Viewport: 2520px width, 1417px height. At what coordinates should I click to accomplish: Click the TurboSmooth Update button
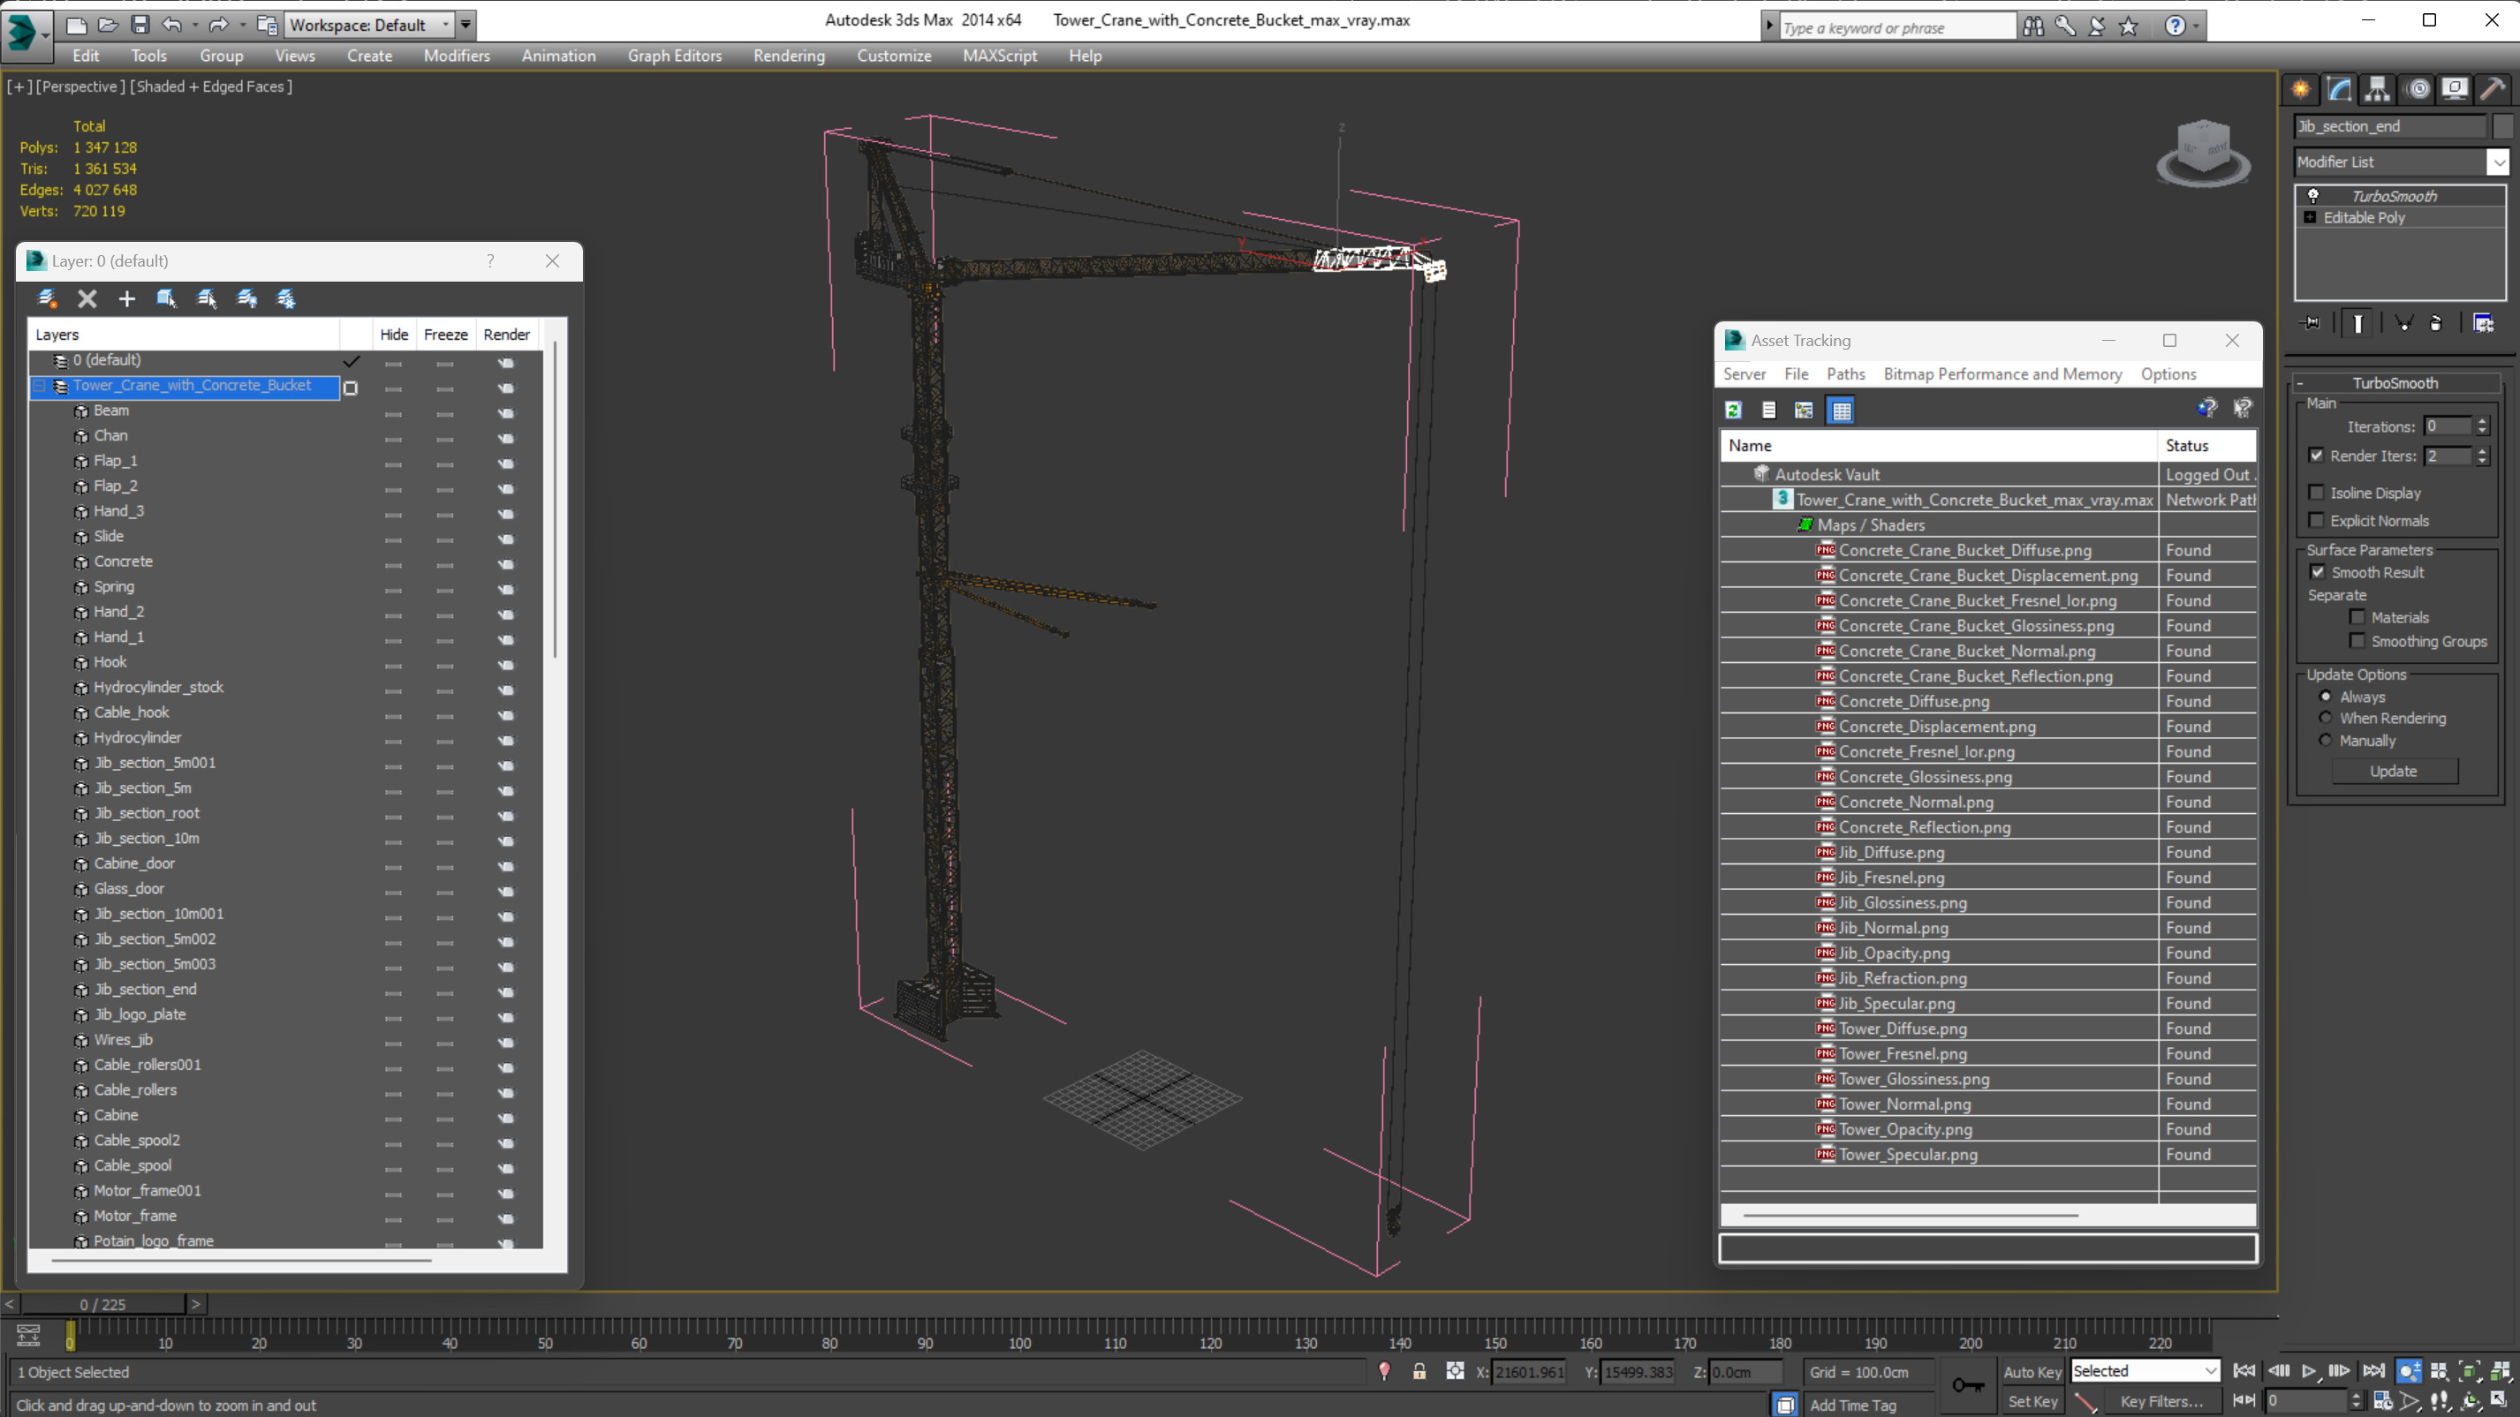[x=2393, y=772]
